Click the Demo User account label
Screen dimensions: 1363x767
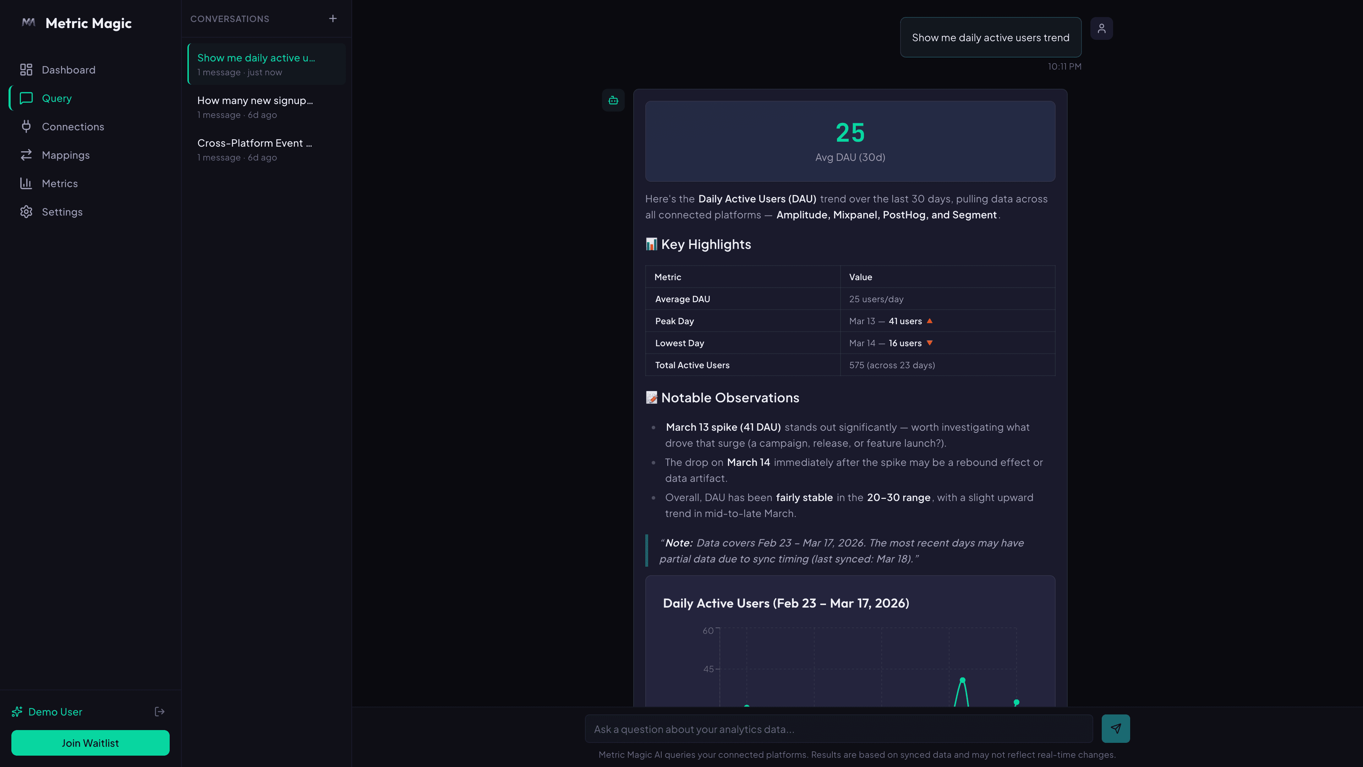click(55, 711)
